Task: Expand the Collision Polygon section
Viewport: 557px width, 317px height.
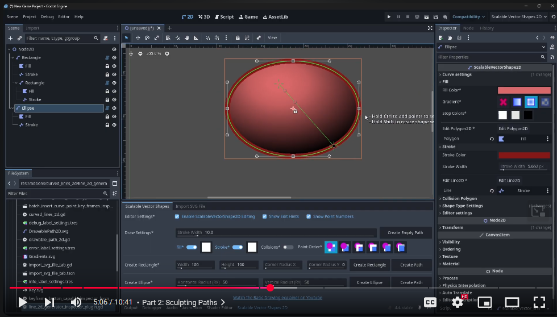Action: coord(459,198)
